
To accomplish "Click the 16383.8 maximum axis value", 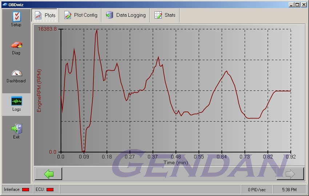I will pos(47,29).
